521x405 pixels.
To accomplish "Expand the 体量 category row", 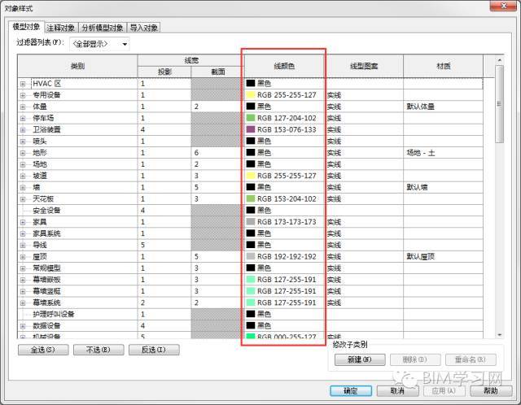I will [23, 107].
